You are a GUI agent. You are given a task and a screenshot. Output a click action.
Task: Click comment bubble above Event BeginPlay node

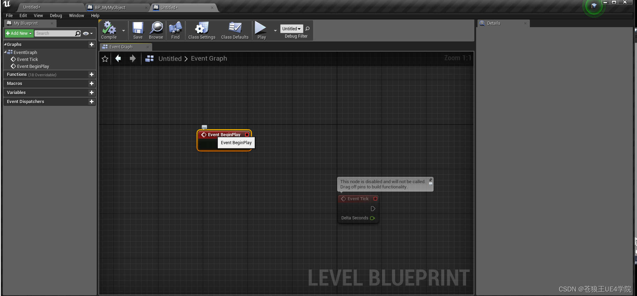tap(205, 127)
